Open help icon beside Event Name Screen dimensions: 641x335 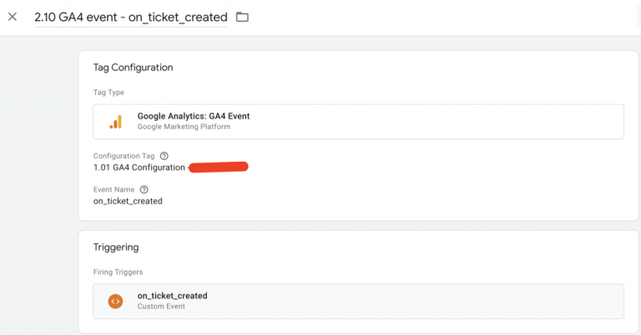(x=144, y=189)
